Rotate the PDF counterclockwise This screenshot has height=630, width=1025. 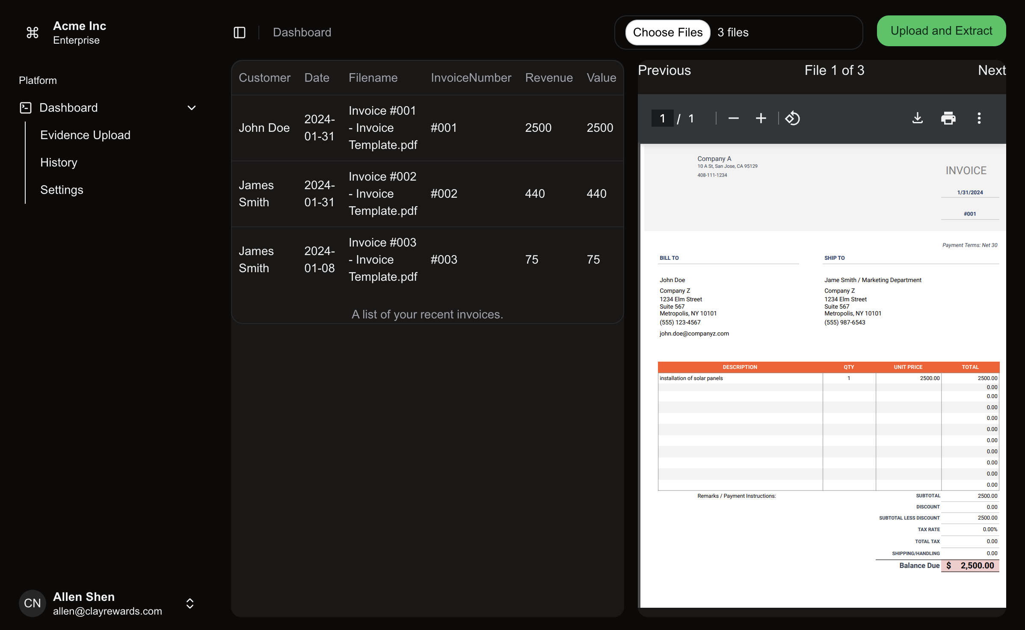[792, 118]
